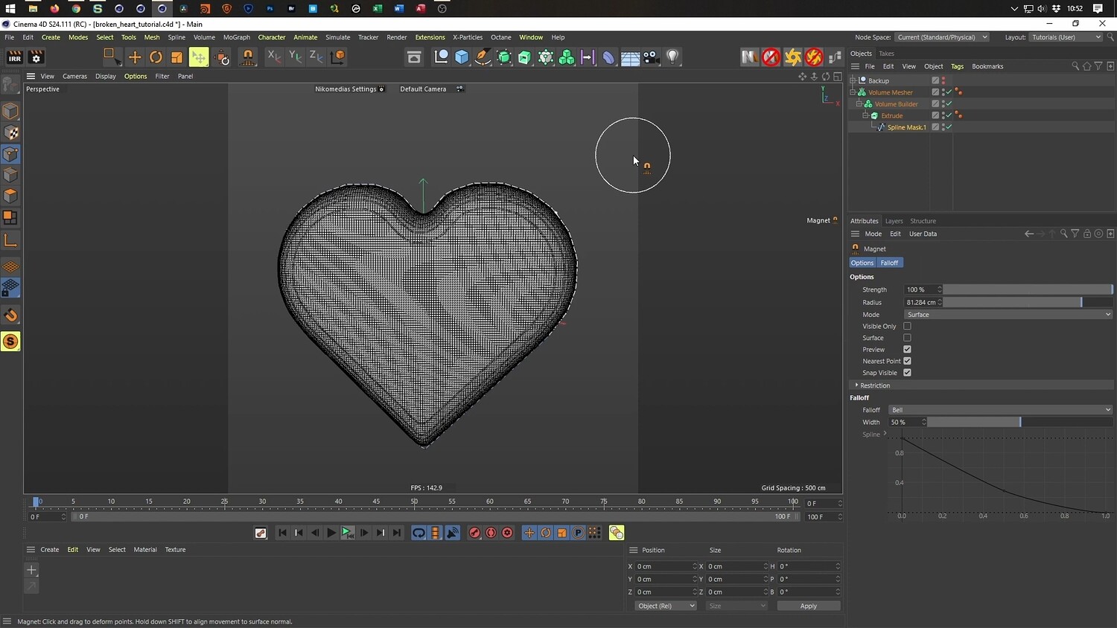The image size is (1117, 628).
Task: Open the Falloff dropdown set to Bell
Action: pyautogui.click(x=1000, y=410)
